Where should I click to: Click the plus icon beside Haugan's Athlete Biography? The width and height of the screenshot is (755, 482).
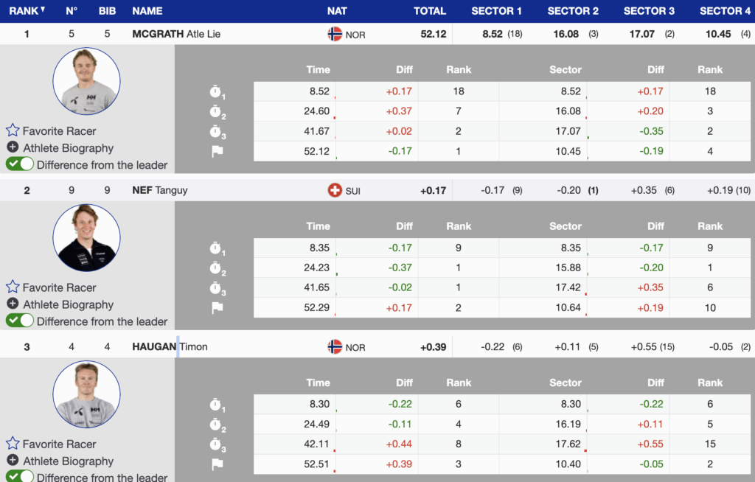13,461
